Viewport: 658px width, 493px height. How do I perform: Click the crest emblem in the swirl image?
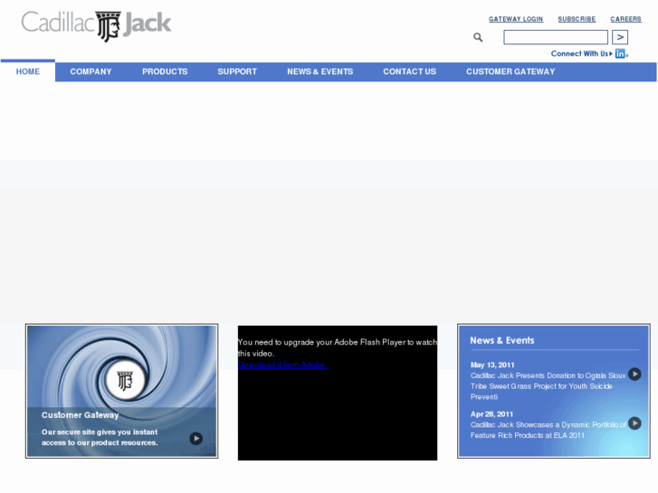coord(125,381)
